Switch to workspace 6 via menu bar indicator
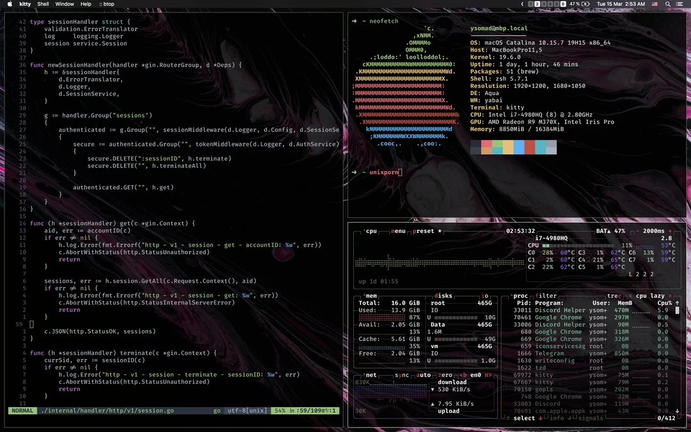Viewport: 691px width, 432px height. 562,4
